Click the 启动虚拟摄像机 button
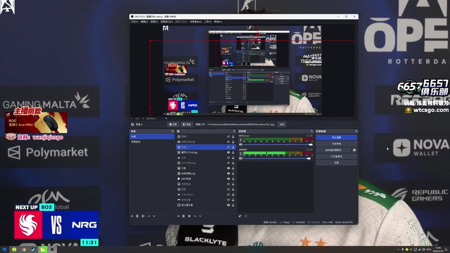Screen dimensions: 450x253 coord(333,150)
